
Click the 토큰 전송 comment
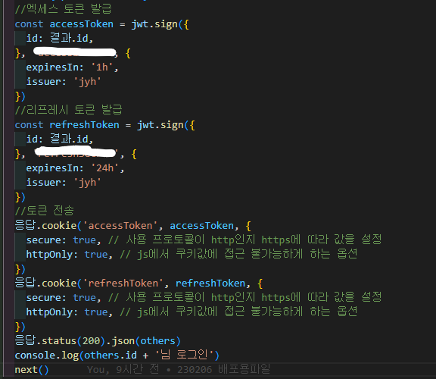point(45,211)
